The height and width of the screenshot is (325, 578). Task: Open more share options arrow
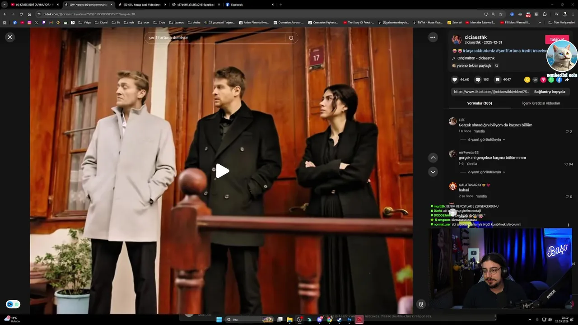tap(567, 79)
